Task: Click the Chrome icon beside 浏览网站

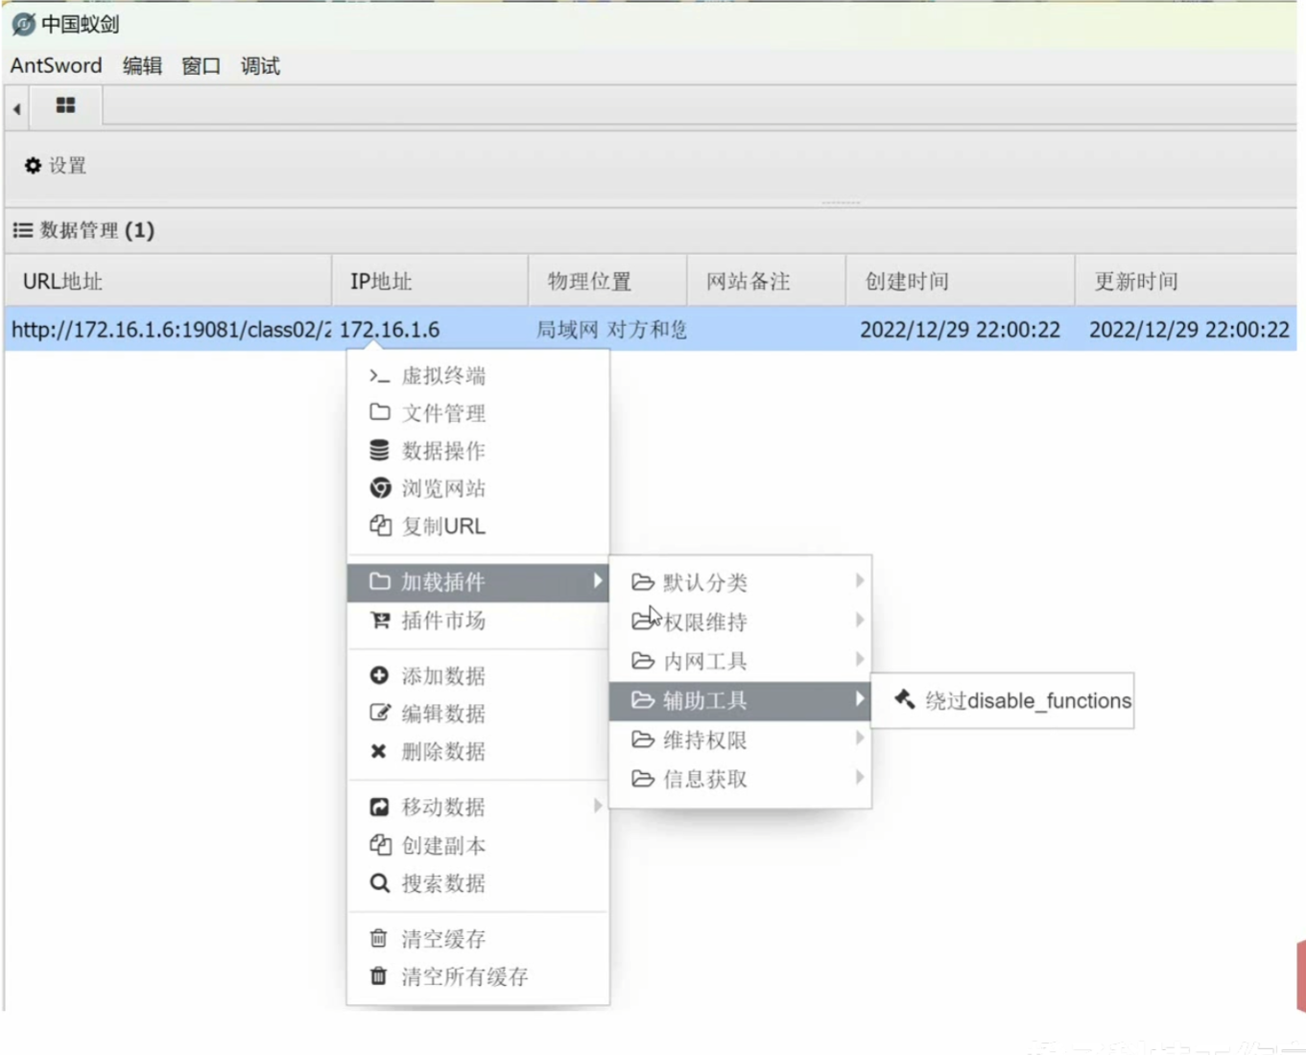Action: click(x=380, y=488)
